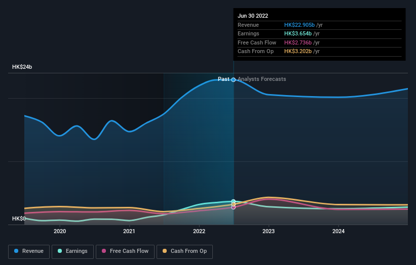Click the Revenue value HK$22.905b in tooltip
The image size is (416, 265).
click(299, 25)
